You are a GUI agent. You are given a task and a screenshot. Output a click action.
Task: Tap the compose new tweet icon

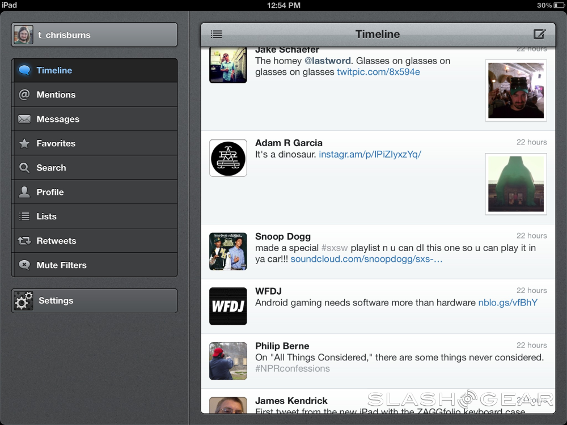(539, 35)
